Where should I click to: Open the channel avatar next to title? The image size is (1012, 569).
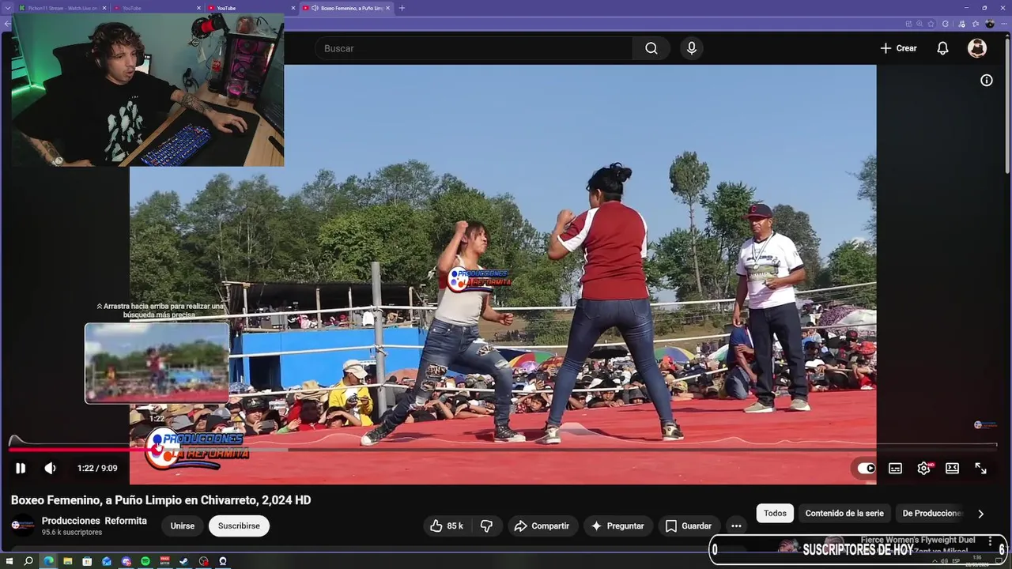tap(22, 526)
